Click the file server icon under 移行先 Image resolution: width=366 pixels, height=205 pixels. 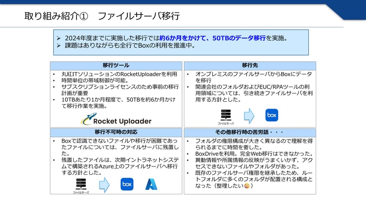click(226, 115)
